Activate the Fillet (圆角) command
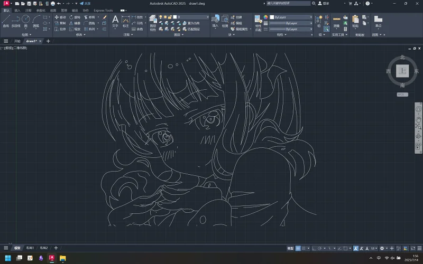423x264 pixels. (x=89, y=23)
